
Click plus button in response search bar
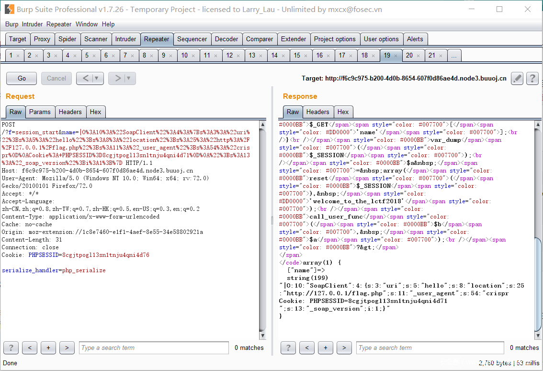(326, 348)
